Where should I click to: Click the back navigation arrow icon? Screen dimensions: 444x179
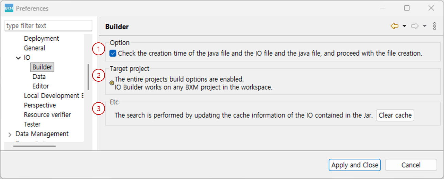tap(394, 26)
